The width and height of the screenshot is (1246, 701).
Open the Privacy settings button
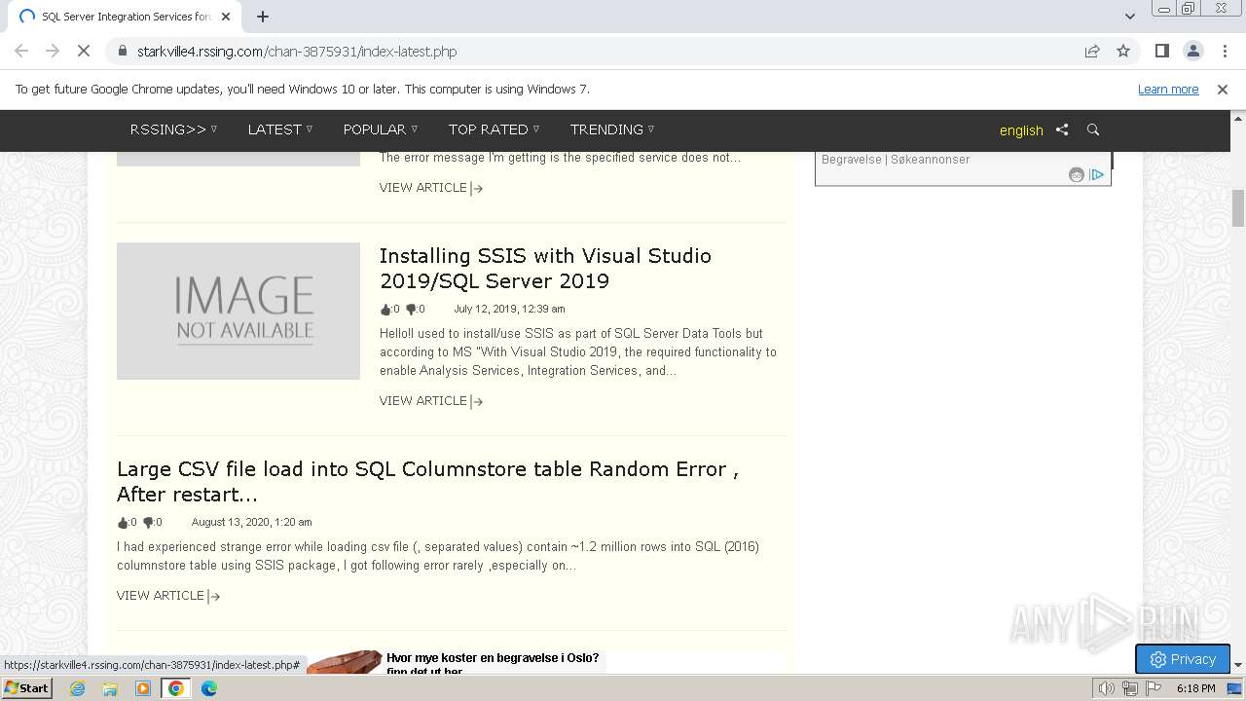pyautogui.click(x=1183, y=659)
